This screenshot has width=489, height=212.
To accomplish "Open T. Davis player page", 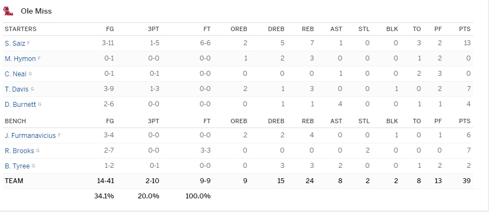I will click(x=16, y=89).
